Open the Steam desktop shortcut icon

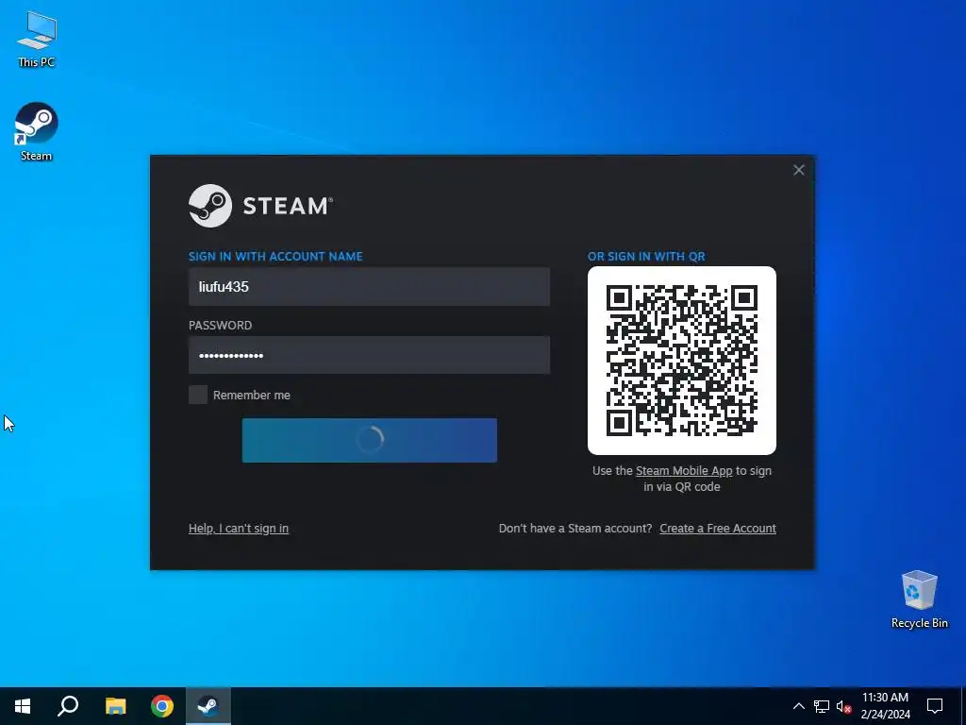(36, 130)
